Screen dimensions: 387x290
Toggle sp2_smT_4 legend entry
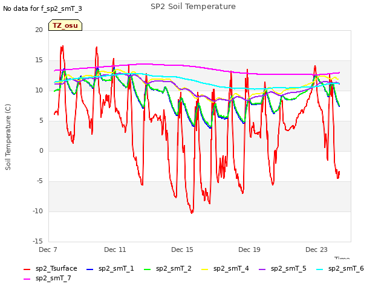[225, 268]
